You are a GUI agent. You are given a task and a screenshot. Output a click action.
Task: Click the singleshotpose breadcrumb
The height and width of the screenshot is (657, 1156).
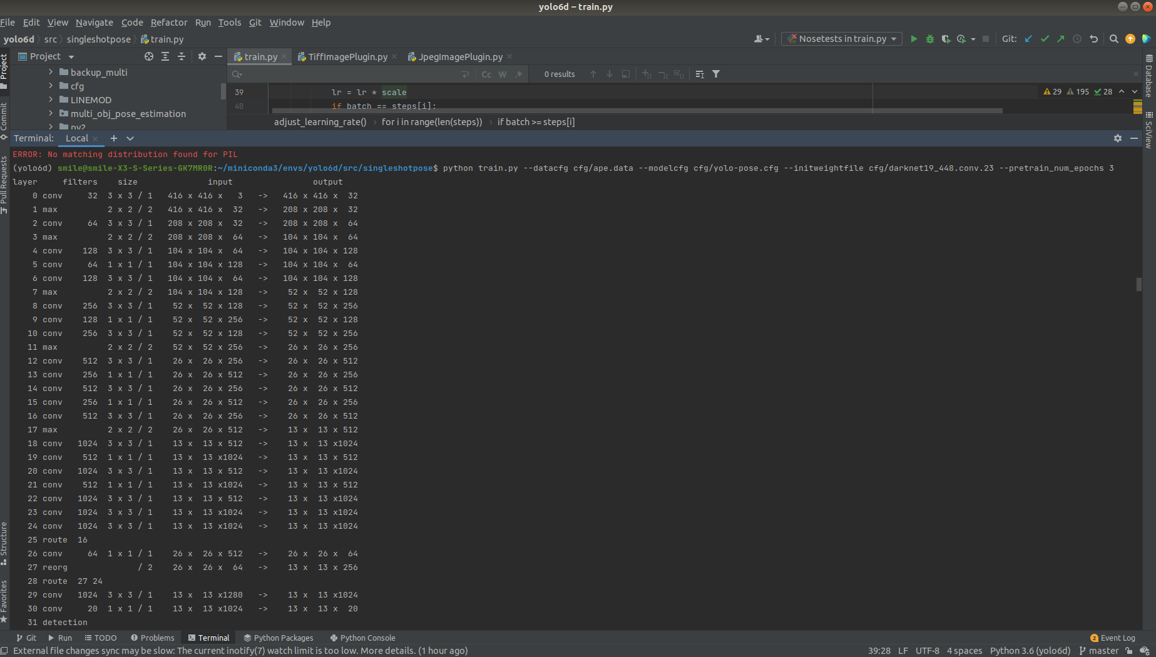(x=99, y=39)
